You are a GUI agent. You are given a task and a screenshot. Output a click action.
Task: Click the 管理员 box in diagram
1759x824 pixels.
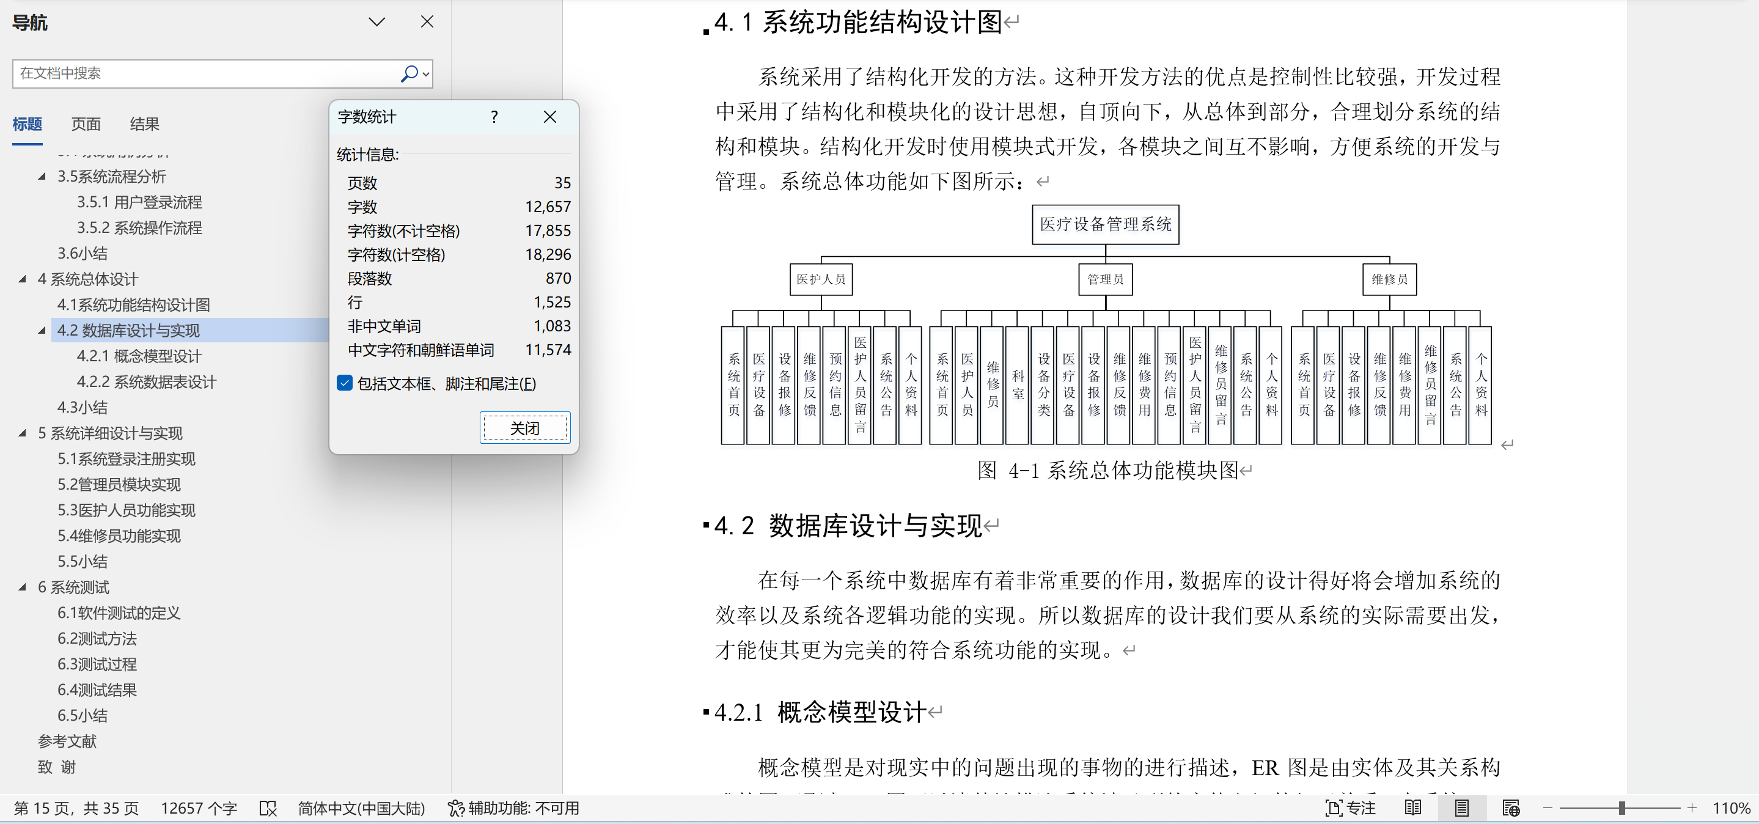1106,279
